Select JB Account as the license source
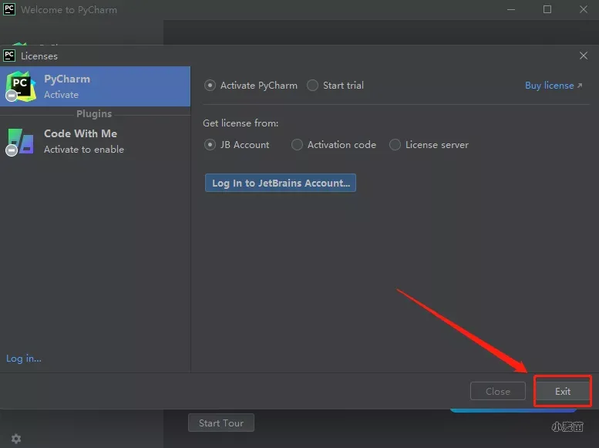Image resolution: width=599 pixels, height=448 pixels. pyautogui.click(x=210, y=145)
